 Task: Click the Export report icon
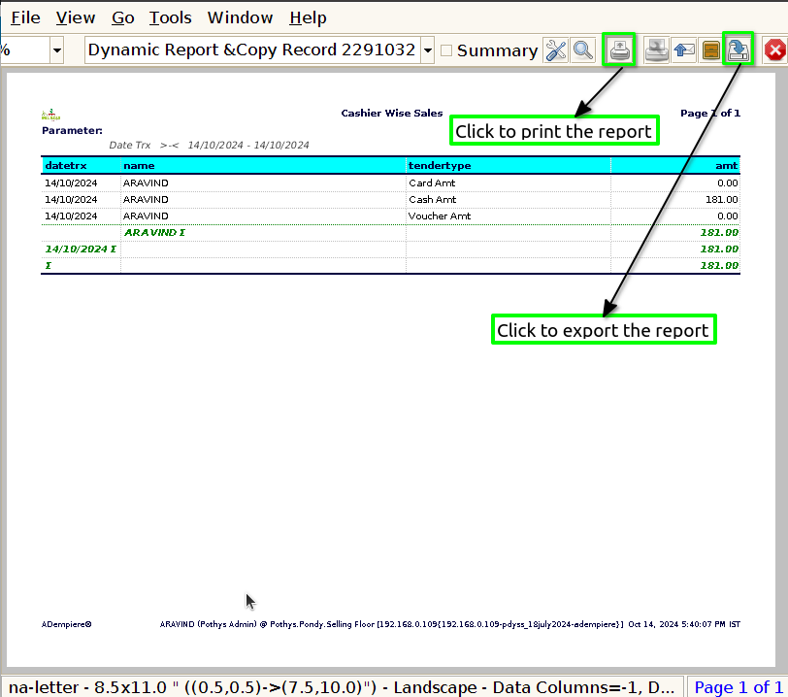pos(738,50)
